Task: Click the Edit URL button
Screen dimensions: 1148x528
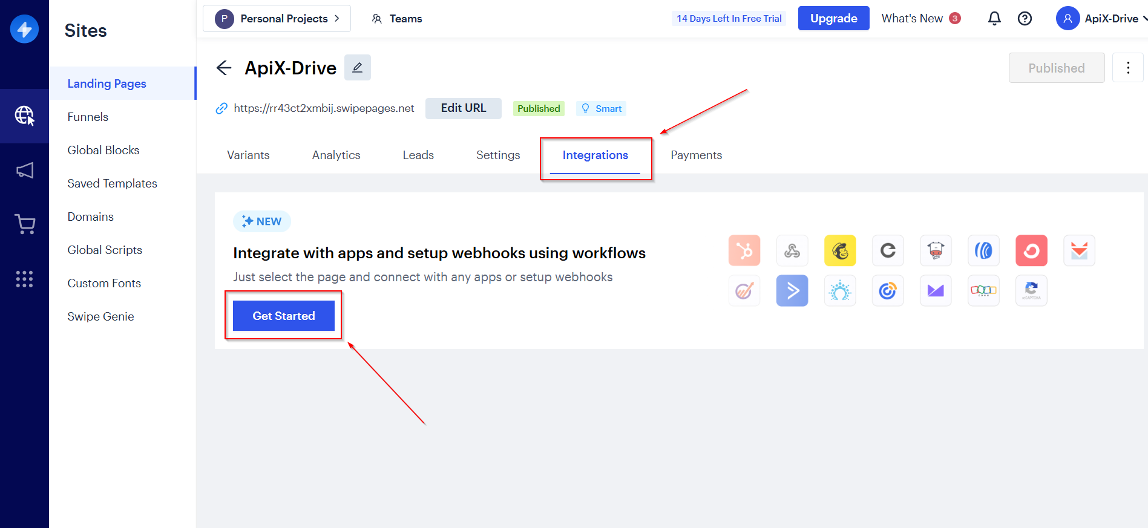Action: point(464,108)
